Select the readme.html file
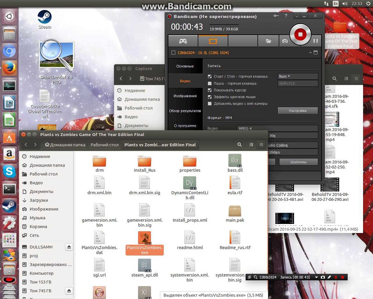This screenshot has width=373, height=299. coord(190,240)
